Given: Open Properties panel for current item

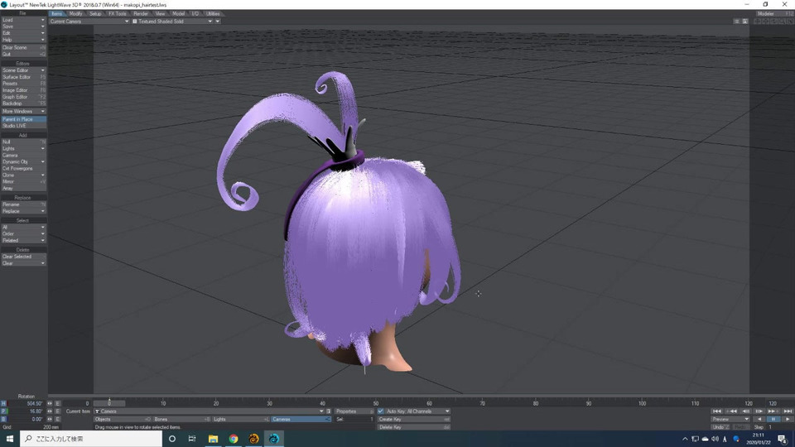Looking at the screenshot, I should click(x=354, y=411).
